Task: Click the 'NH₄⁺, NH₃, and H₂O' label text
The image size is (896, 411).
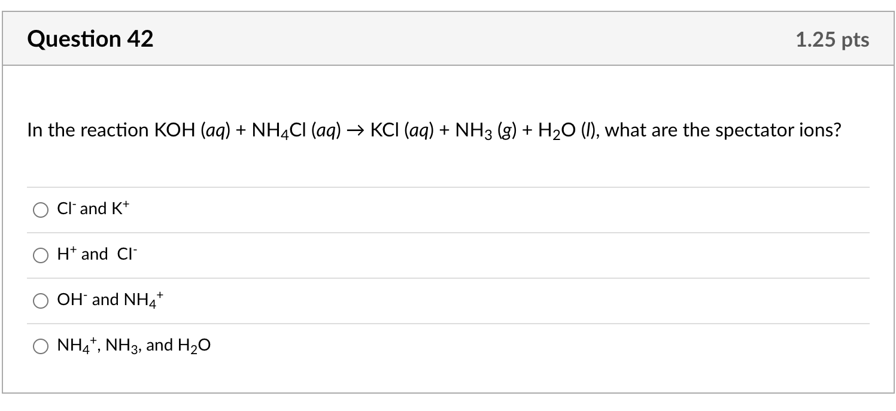Action: coord(133,346)
